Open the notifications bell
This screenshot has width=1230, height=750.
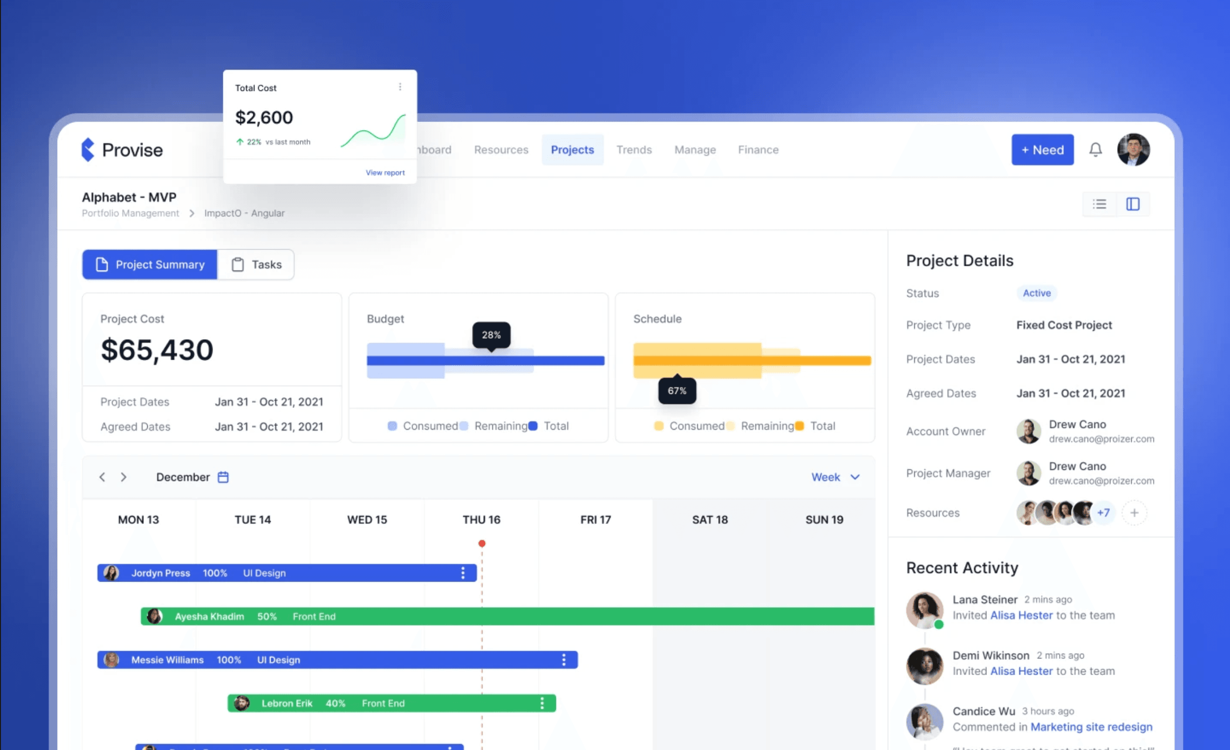tap(1095, 150)
